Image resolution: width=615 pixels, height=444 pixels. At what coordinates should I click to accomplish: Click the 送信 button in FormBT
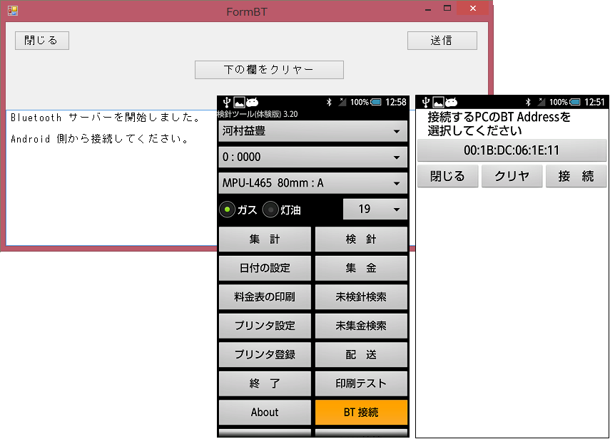(x=442, y=41)
